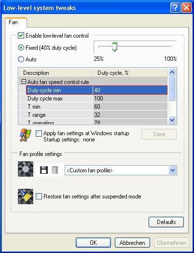Click the trash can delete profile icon

click(55, 170)
